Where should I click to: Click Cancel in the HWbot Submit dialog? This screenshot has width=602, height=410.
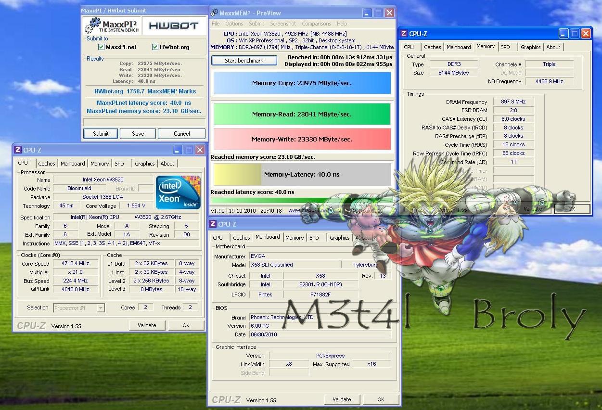point(182,134)
